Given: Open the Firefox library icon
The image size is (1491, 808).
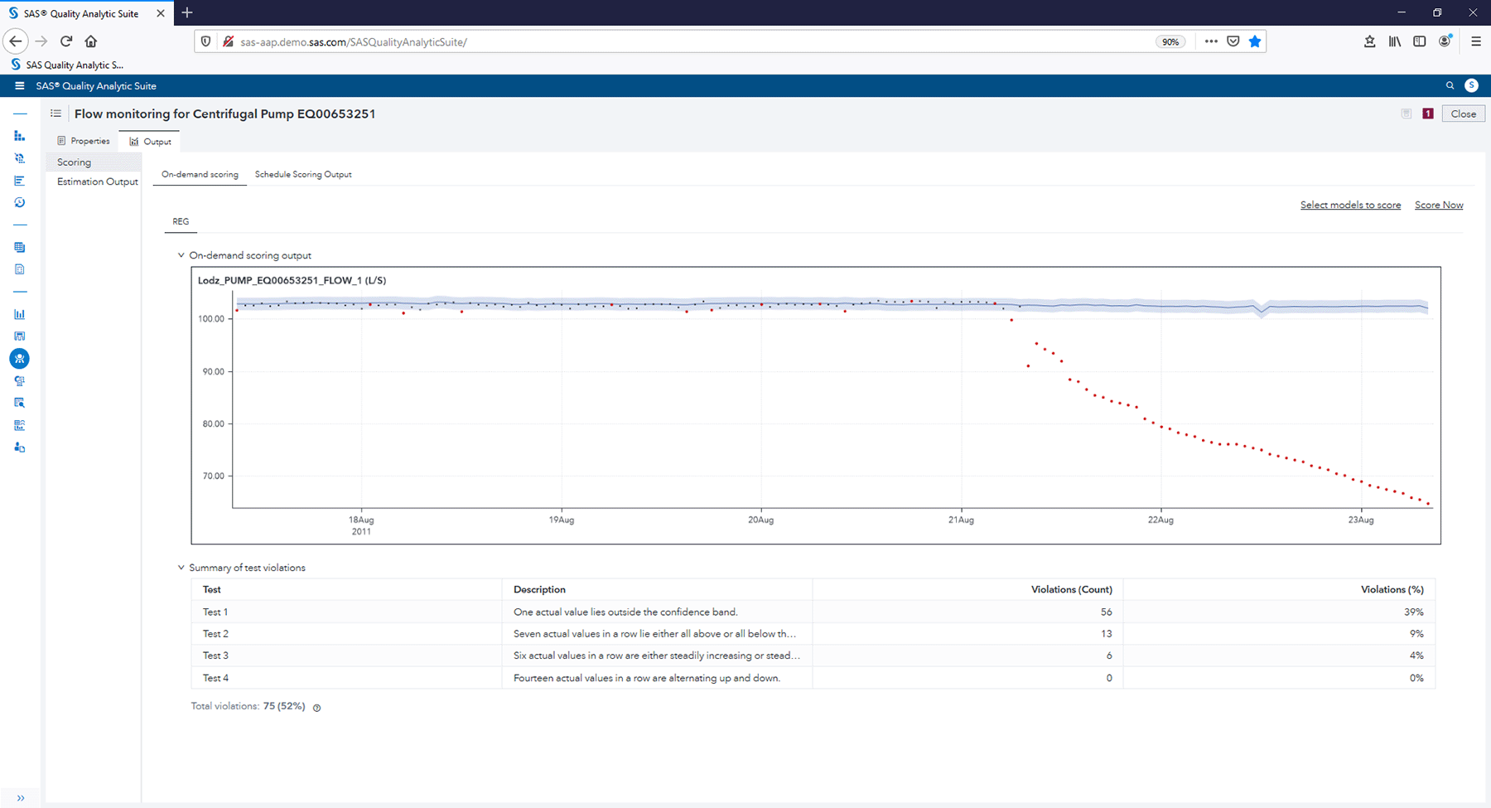Looking at the screenshot, I should click(1395, 41).
